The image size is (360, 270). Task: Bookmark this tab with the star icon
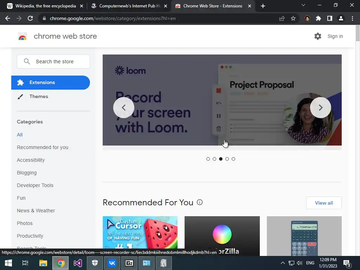tap(293, 18)
